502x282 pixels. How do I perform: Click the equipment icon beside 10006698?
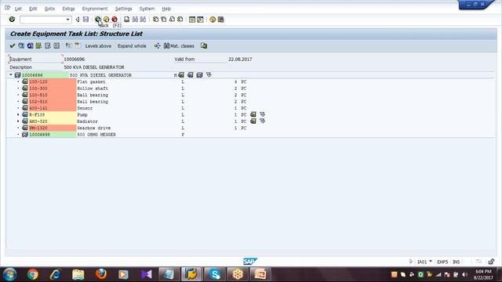[25, 134]
